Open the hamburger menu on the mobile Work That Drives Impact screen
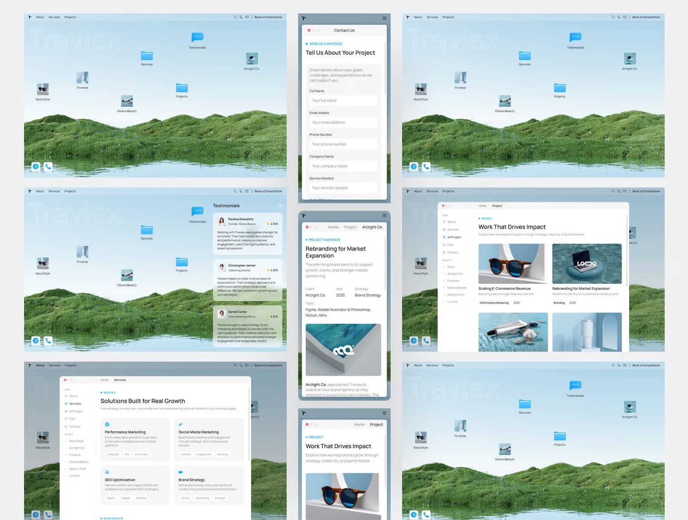This screenshot has width=688, height=520. (x=384, y=413)
